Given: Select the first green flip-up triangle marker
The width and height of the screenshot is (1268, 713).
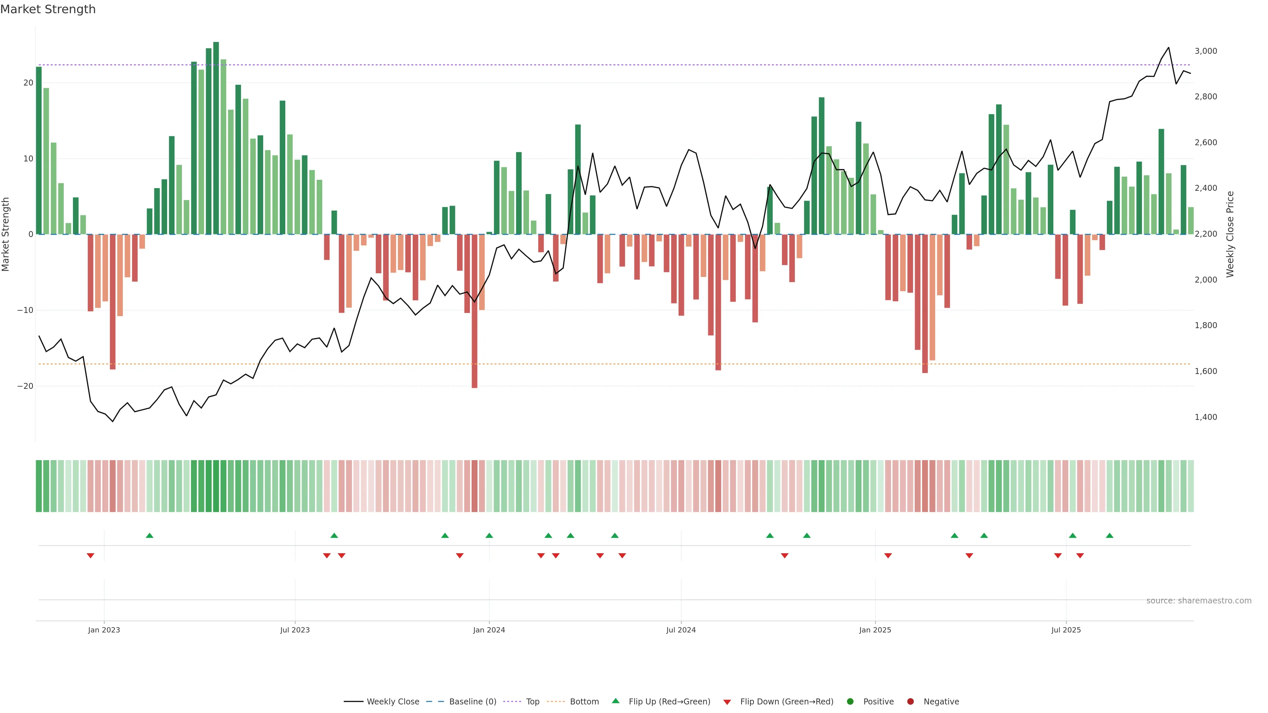Looking at the screenshot, I should [x=150, y=535].
